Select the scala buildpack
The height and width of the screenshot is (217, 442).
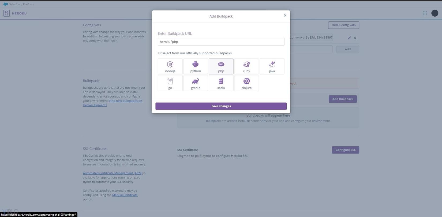pyautogui.click(x=221, y=83)
